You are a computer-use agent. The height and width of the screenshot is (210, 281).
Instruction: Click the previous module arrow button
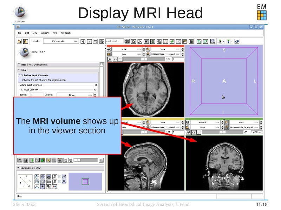click(83, 41)
